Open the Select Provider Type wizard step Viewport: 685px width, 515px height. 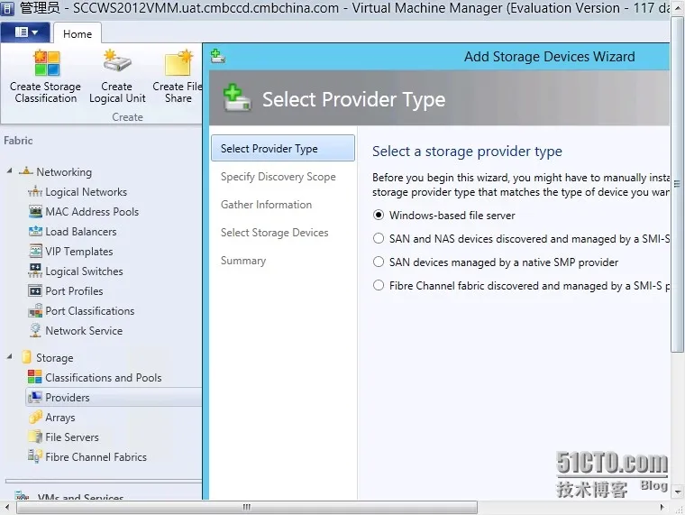tap(283, 148)
